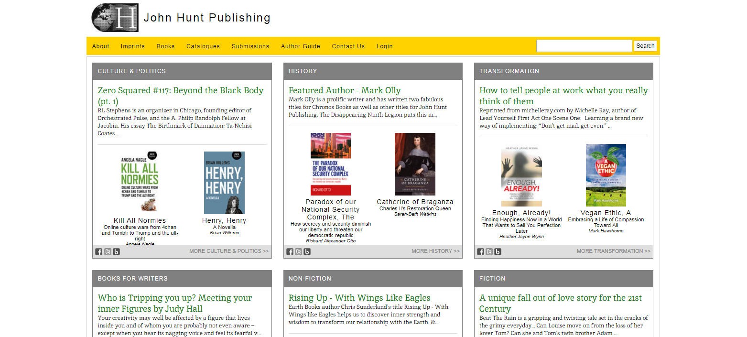Open Who is Tripping you up article
Image resolution: width=747 pixels, height=337 pixels.
pyautogui.click(x=175, y=303)
